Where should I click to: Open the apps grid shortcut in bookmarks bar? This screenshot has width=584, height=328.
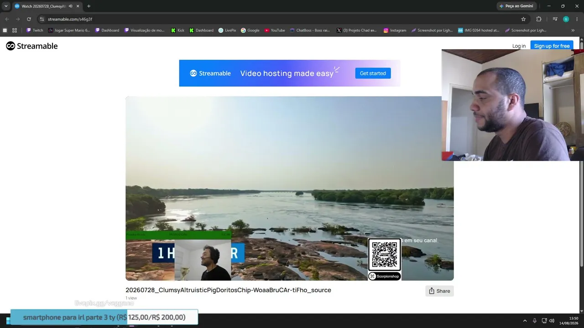(15, 31)
